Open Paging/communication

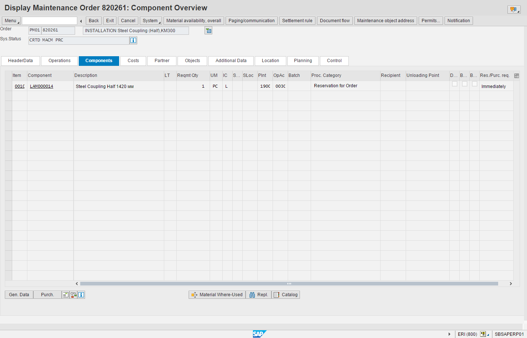click(251, 21)
